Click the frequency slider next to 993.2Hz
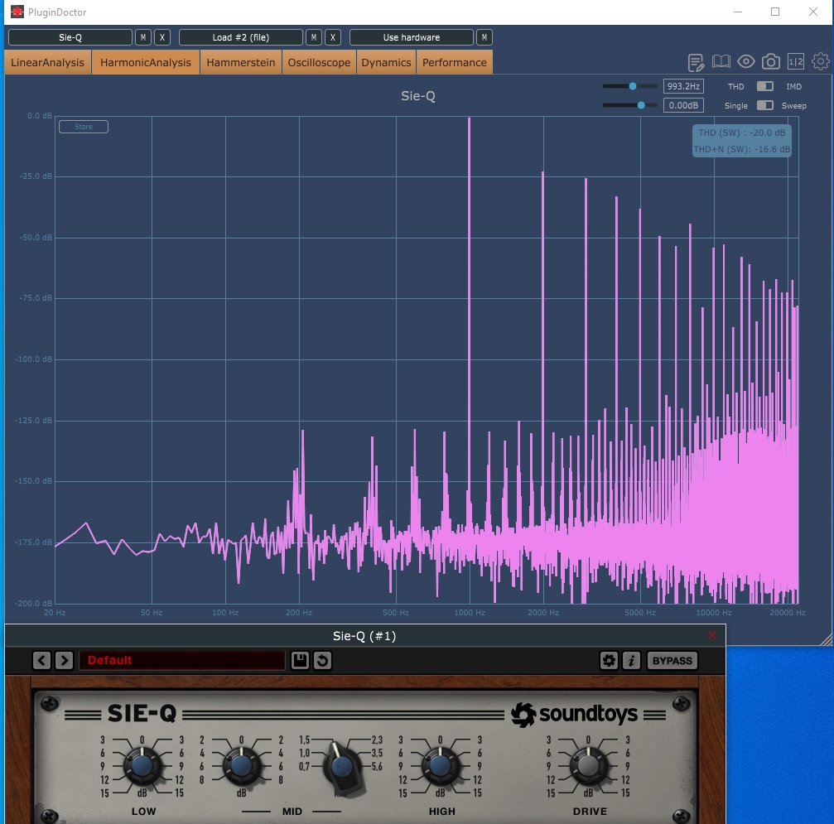This screenshot has height=824, width=834. [x=630, y=86]
